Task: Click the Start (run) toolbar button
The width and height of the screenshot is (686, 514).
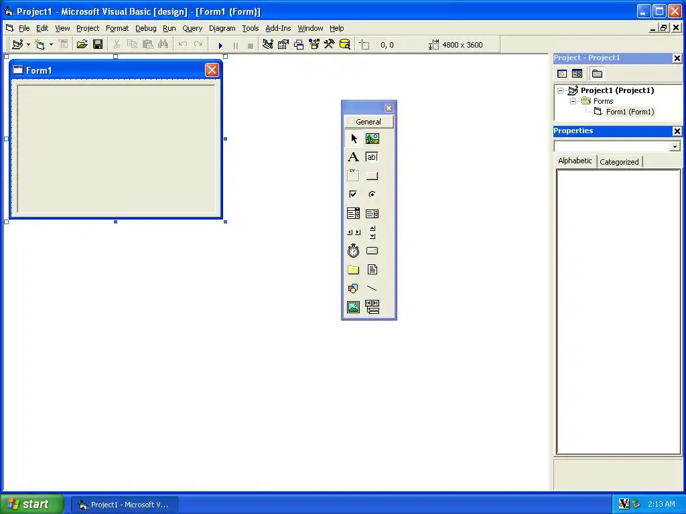Action: click(220, 45)
